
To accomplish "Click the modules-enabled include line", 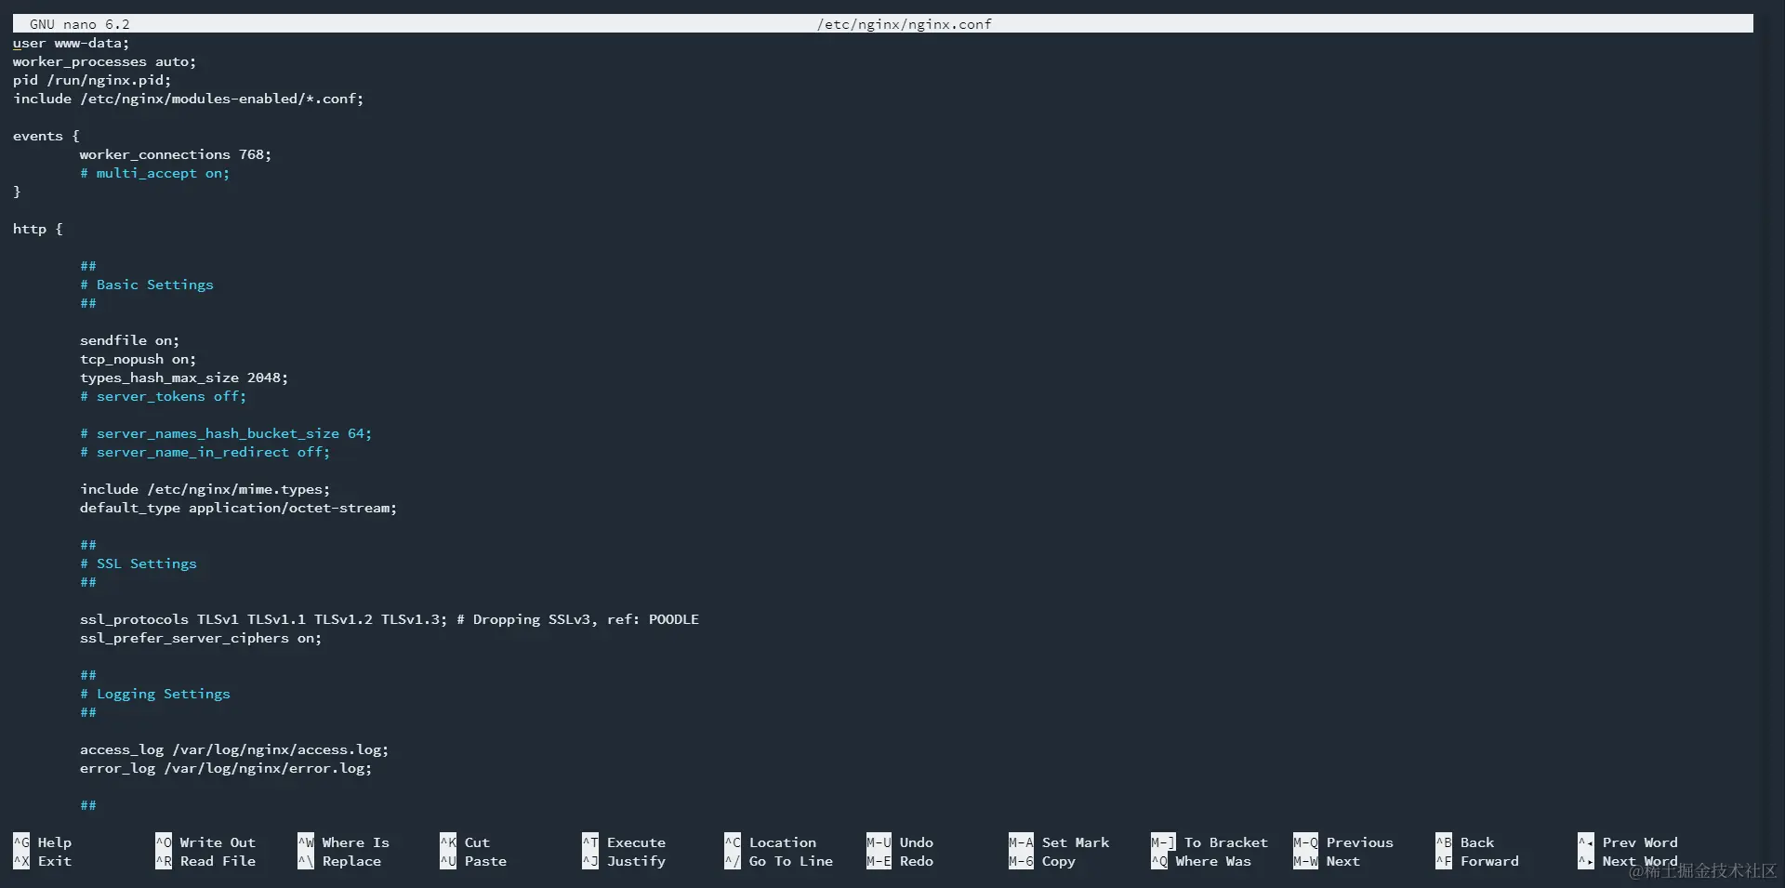I will click(x=189, y=99).
